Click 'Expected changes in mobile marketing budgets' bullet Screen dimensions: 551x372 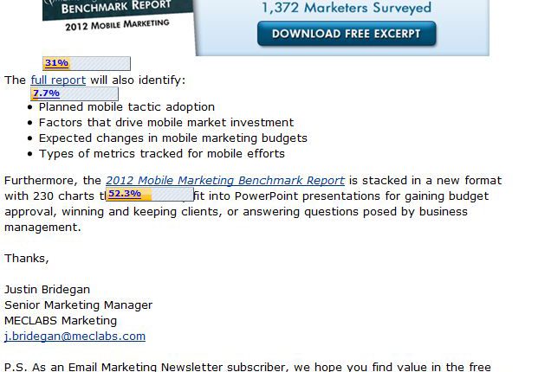point(173,138)
